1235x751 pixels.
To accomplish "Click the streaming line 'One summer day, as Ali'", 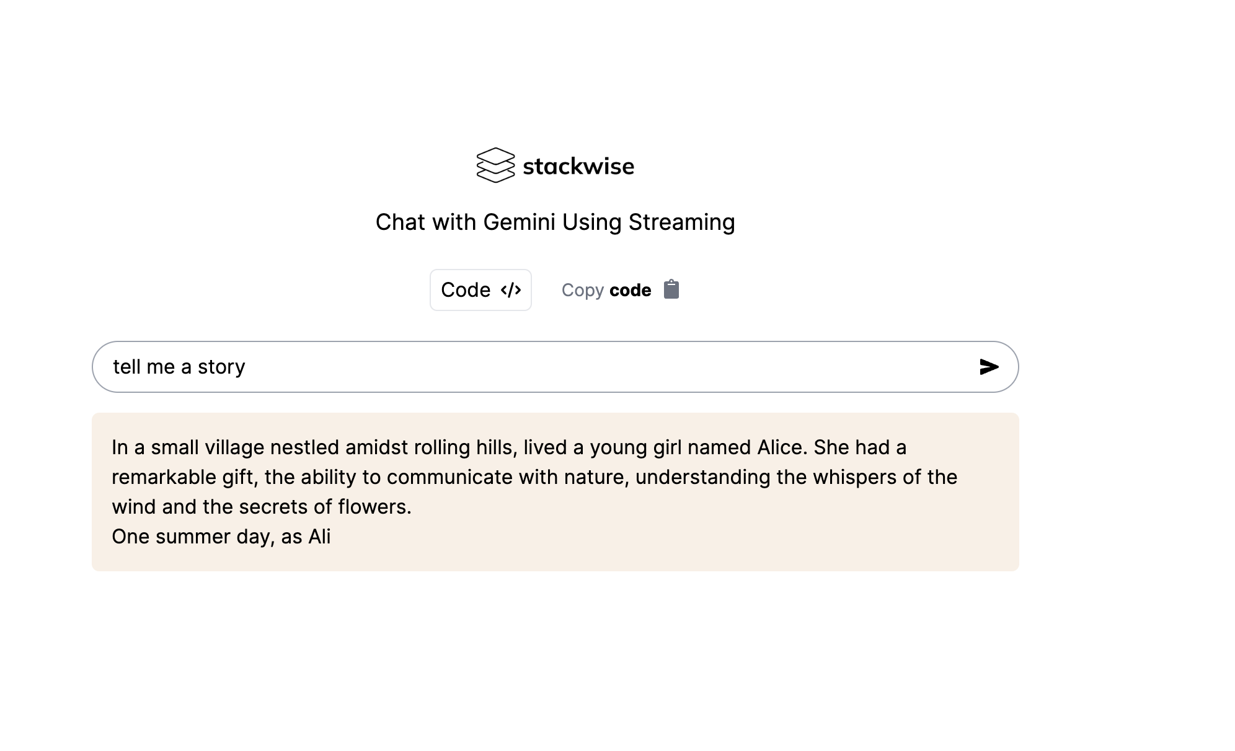I will [221, 536].
